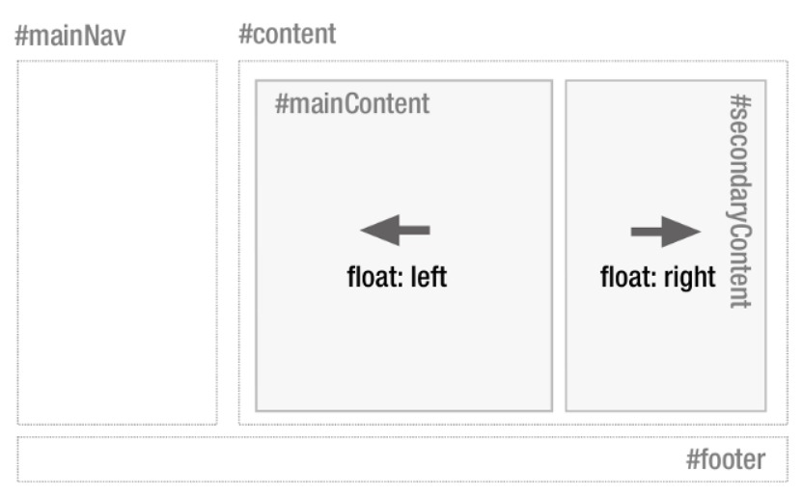The height and width of the screenshot is (496, 802).
Task: Click the "float: left" caption
Action: click(397, 278)
